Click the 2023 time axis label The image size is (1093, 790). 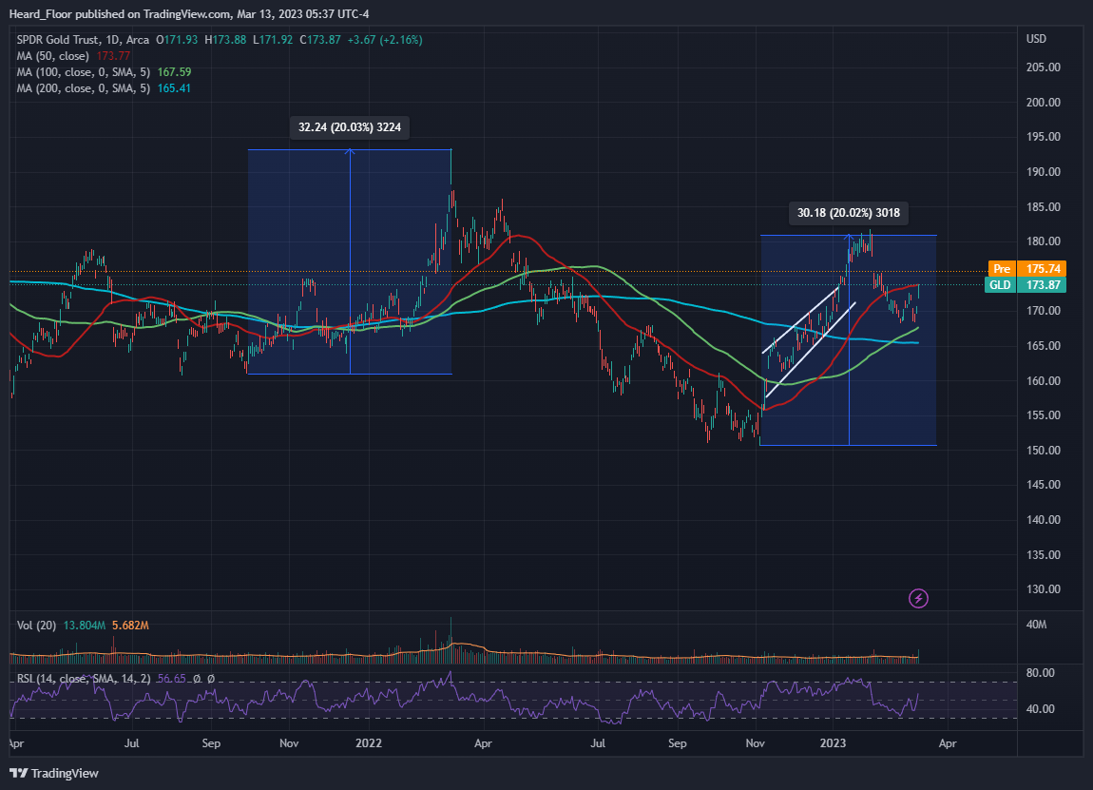(x=833, y=743)
